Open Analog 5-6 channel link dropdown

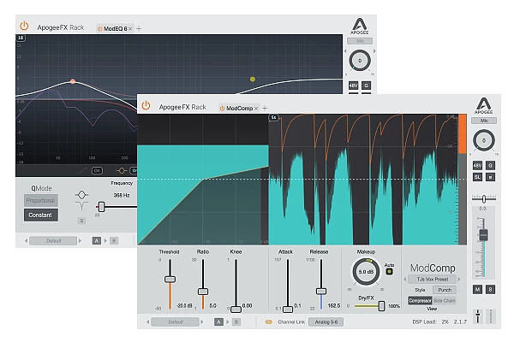[x=326, y=322]
